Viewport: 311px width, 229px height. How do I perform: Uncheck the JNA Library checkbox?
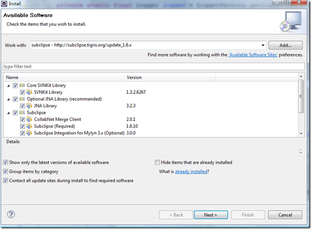point(22,106)
